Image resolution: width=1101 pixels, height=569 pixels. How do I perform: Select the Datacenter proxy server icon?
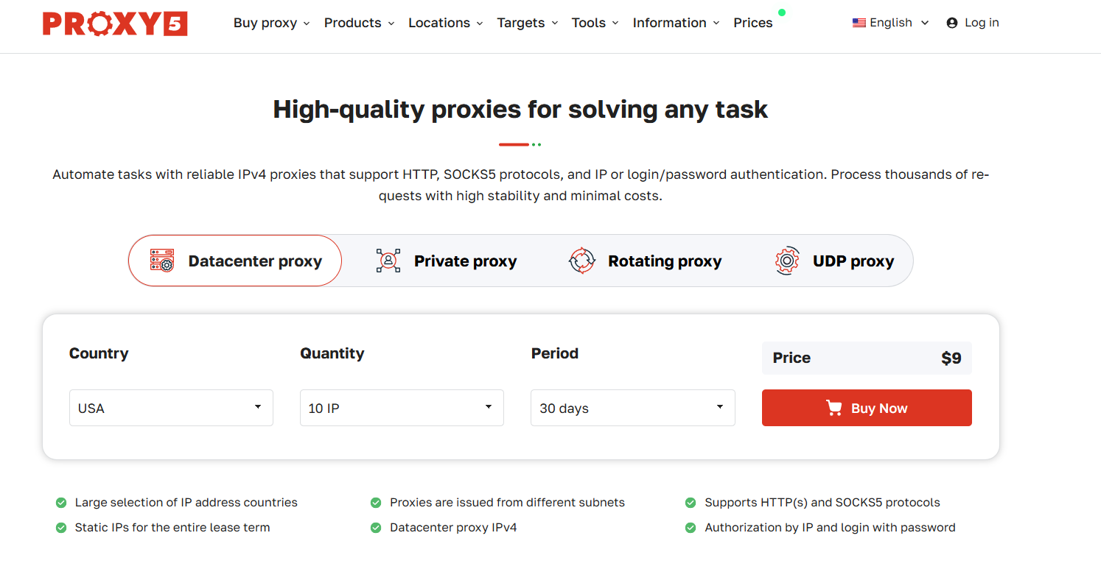(162, 261)
